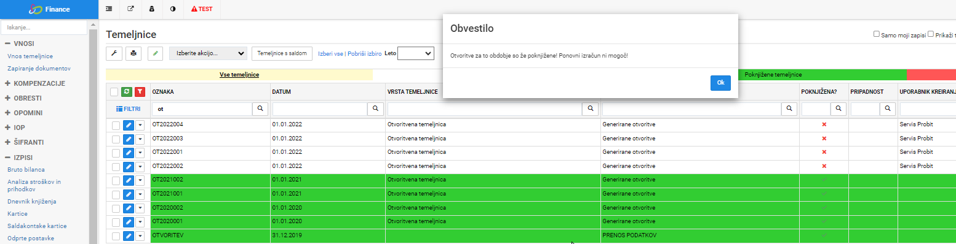Screen dimensions: 956x244
Task: Open Vnos temeljnice in sidebar
Action: coord(30,56)
